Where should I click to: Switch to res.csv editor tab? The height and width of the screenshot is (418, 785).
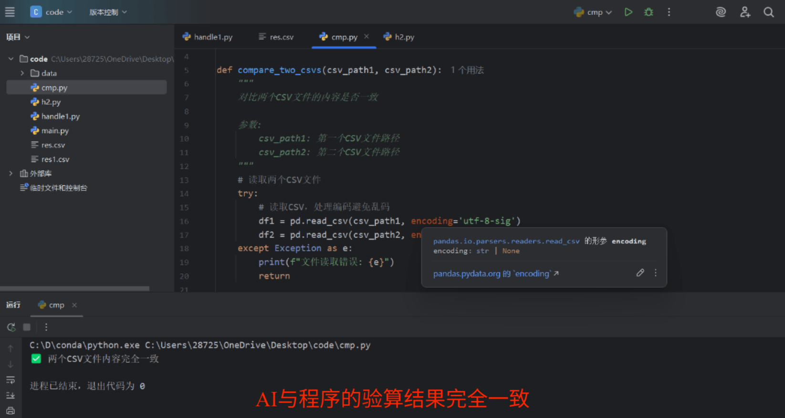(x=276, y=37)
